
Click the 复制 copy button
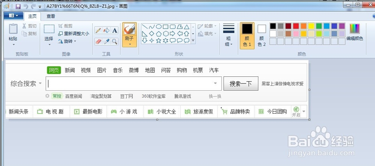coord(29,34)
